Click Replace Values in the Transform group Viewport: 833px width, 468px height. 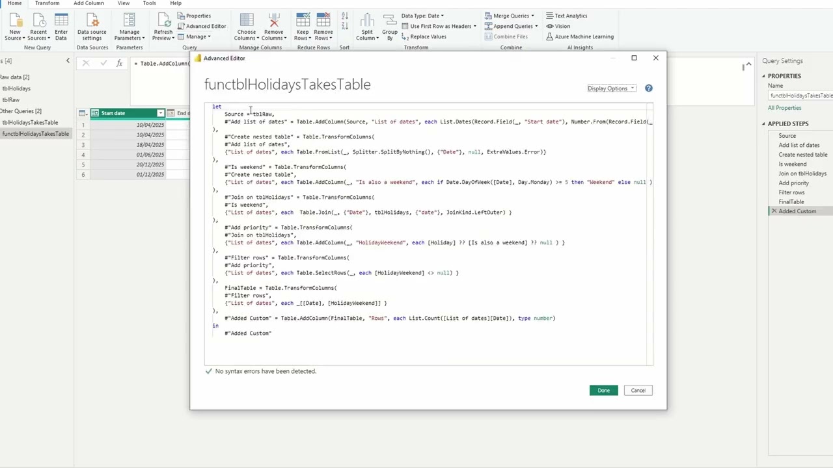coord(423,36)
